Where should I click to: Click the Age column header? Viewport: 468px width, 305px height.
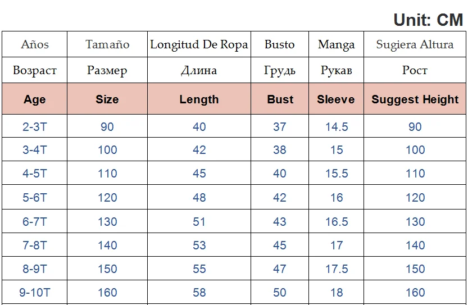pos(35,99)
